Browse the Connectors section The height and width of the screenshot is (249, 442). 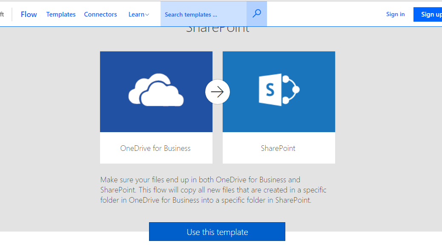point(100,14)
